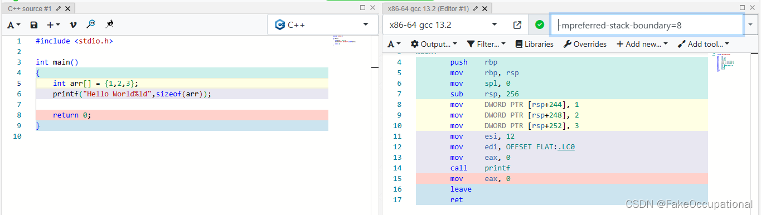Open the Add new pane dropdown in source editor
Viewport: 761px width, 215px height.
click(x=54, y=25)
